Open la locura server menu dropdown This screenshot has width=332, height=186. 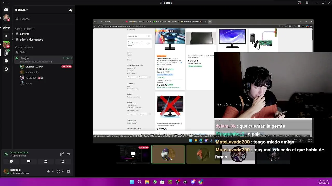22,10
